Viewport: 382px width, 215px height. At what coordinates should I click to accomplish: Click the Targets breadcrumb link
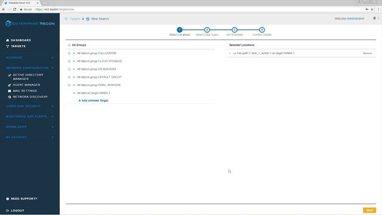click(x=75, y=19)
